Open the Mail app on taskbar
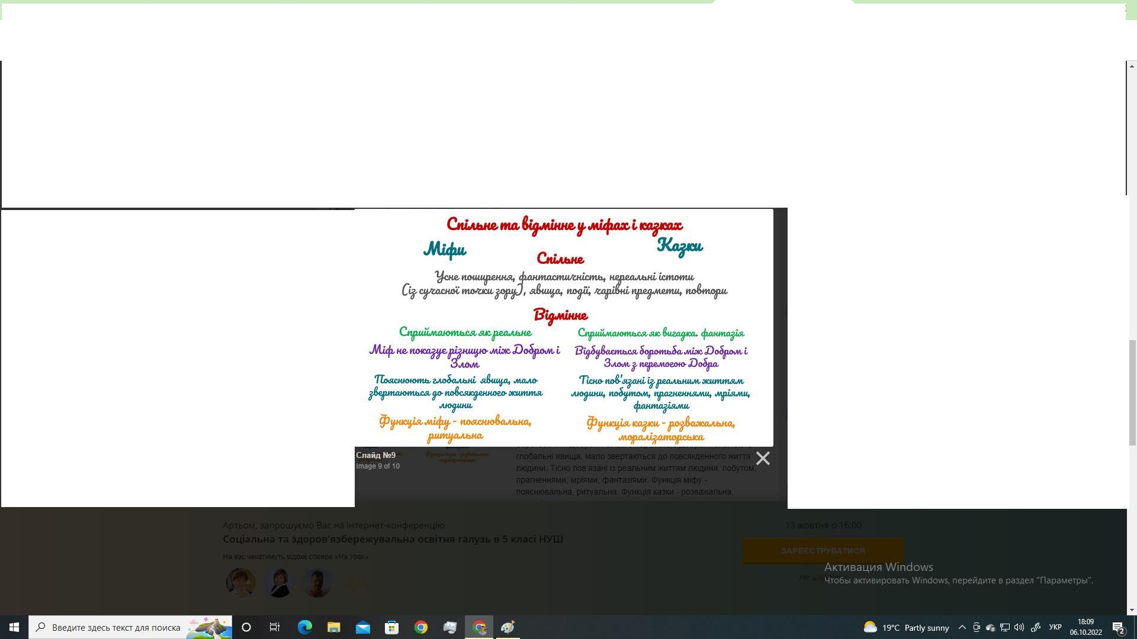 point(362,627)
